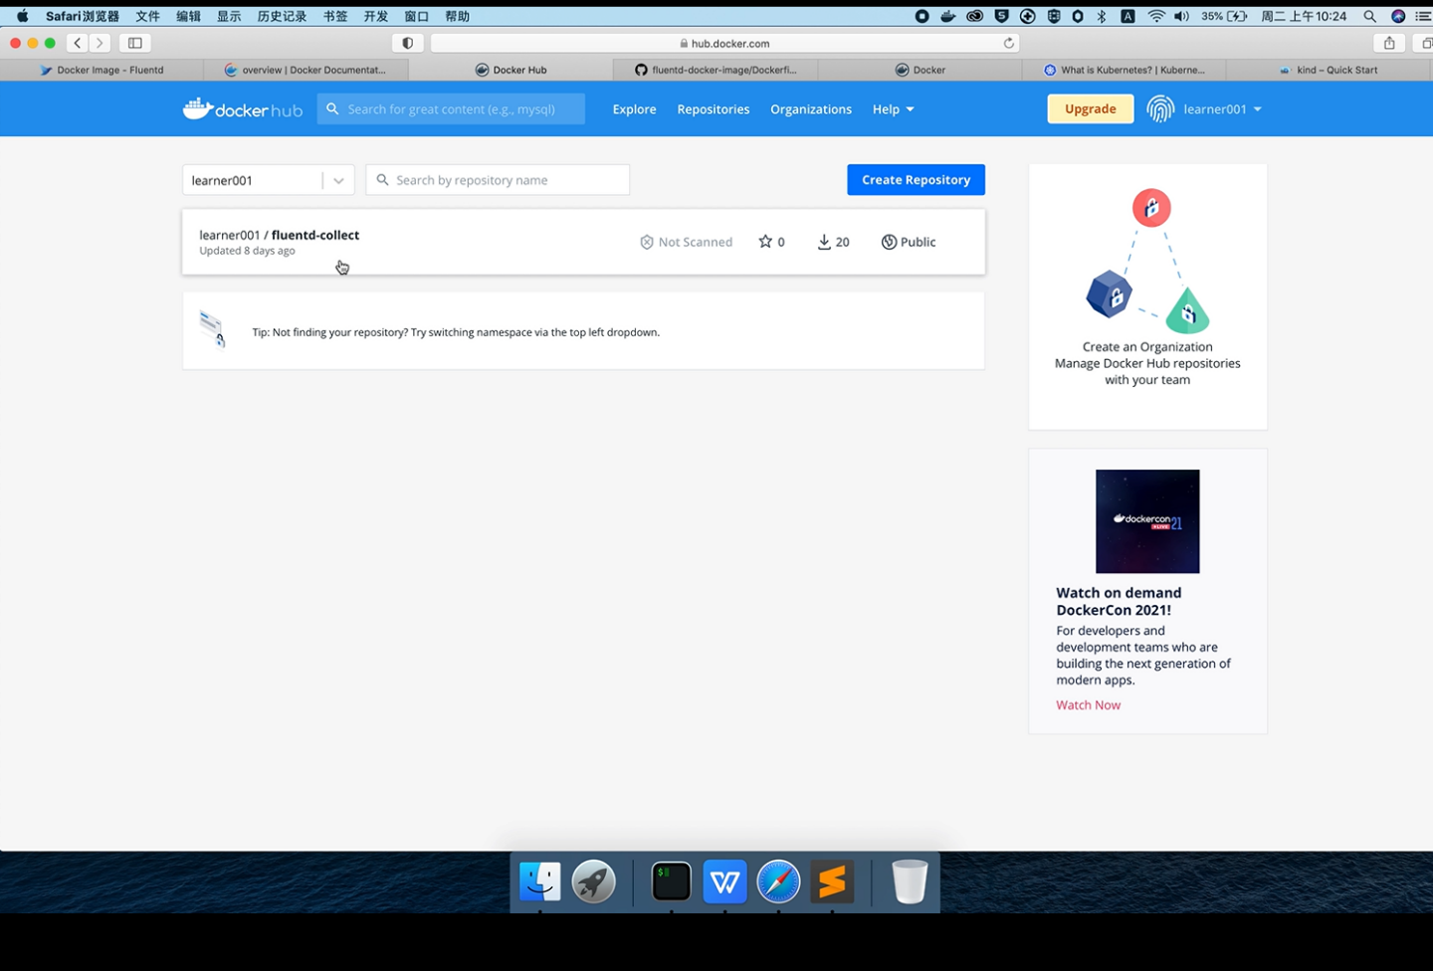This screenshot has height=971, width=1433.
Task: Switch to overview Docker Documentation tab
Action: (306, 70)
